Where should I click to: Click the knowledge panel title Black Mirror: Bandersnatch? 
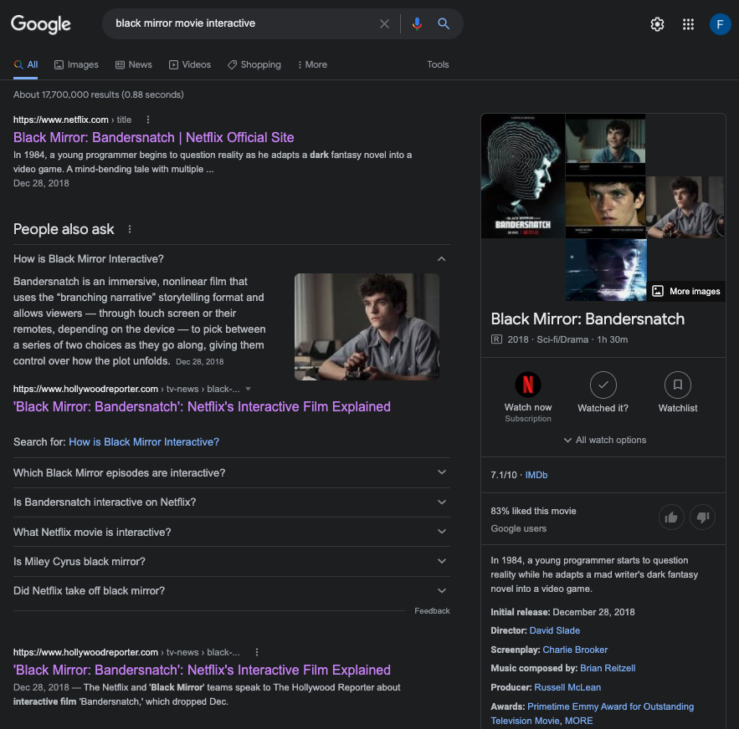(x=588, y=319)
